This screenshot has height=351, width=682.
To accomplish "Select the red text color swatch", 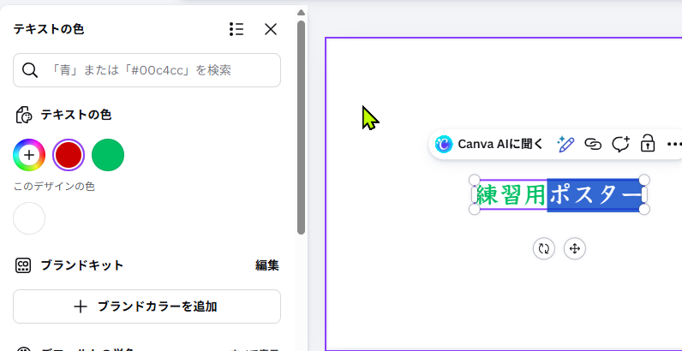I will [69, 155].
